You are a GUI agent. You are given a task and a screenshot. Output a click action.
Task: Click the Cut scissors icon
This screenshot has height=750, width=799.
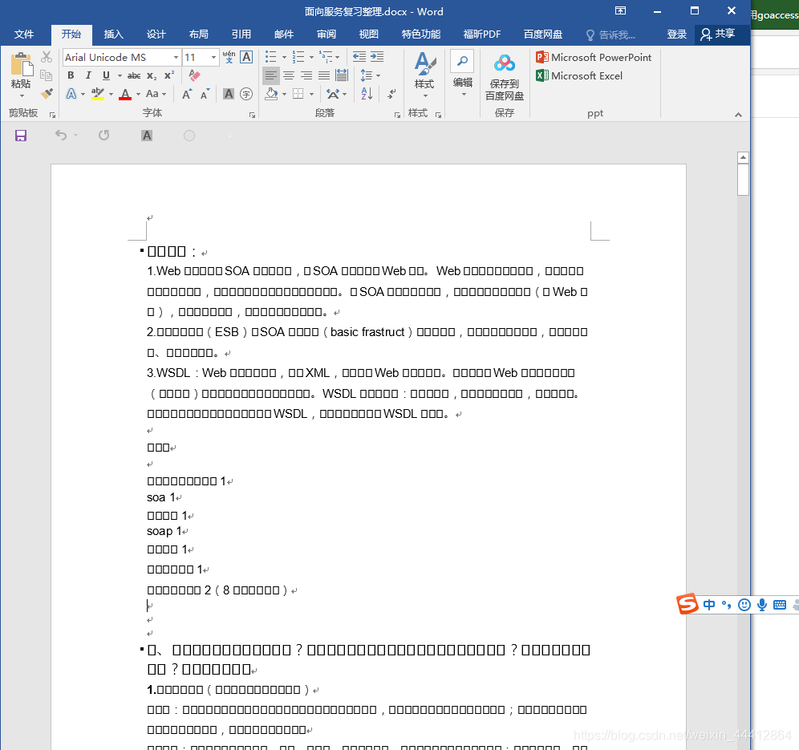click(47, 57)
